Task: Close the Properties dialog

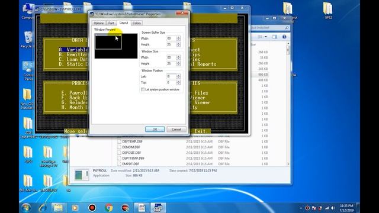Action: pyautogui.click(x=182, y=13)
